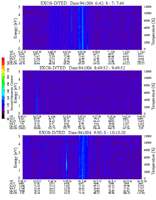This screenshot has height=200, width=156.
Task: Click the wide bright band near 10:2:40
Action: click(x=83, y=157)
